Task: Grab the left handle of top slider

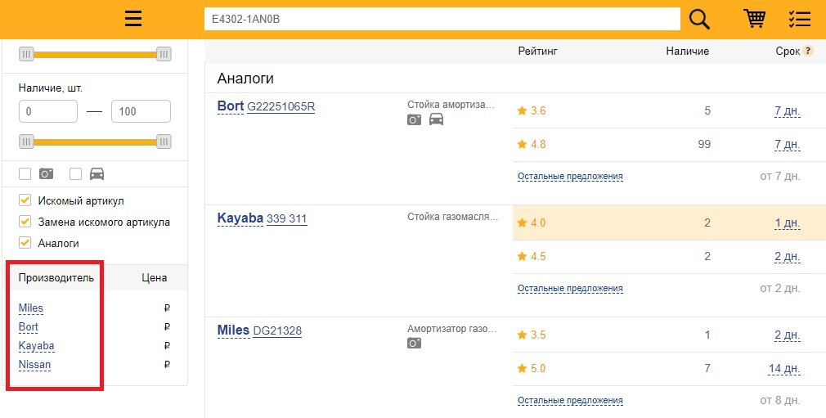Action: point(26,54)
